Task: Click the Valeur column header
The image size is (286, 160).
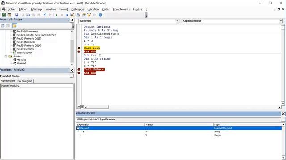Action: (179, 124)
